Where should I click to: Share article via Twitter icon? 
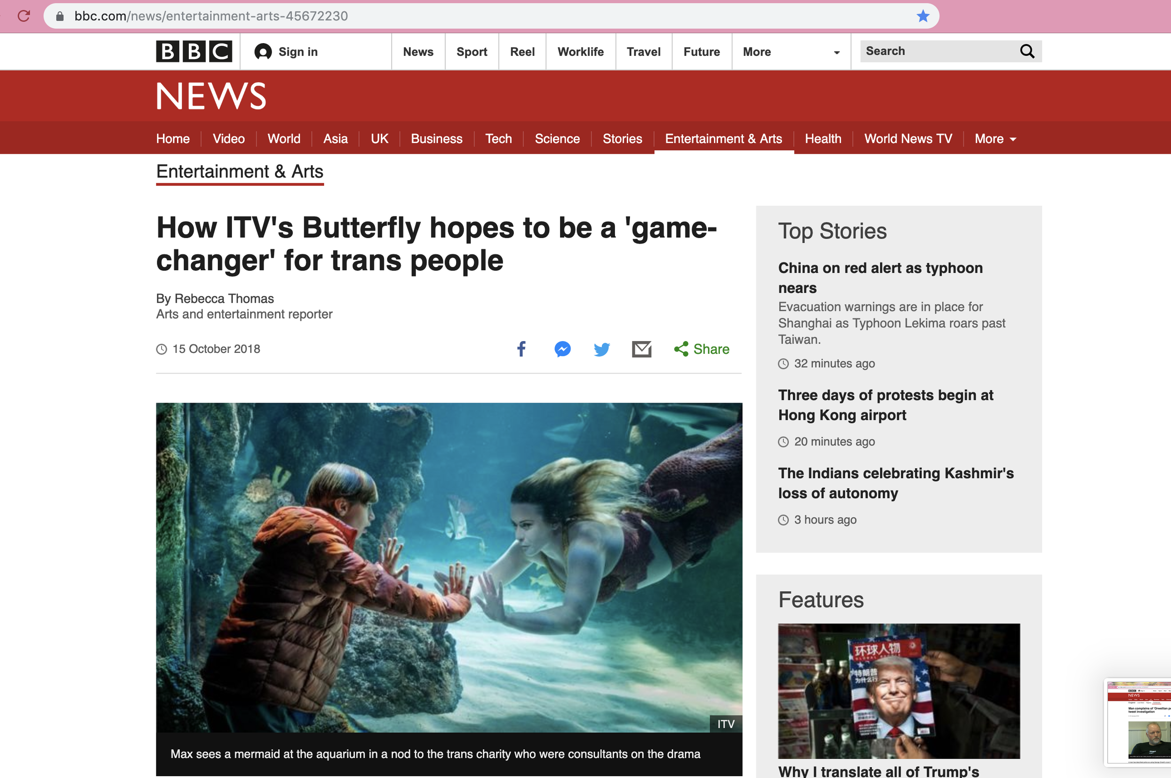tap(602, 349)
